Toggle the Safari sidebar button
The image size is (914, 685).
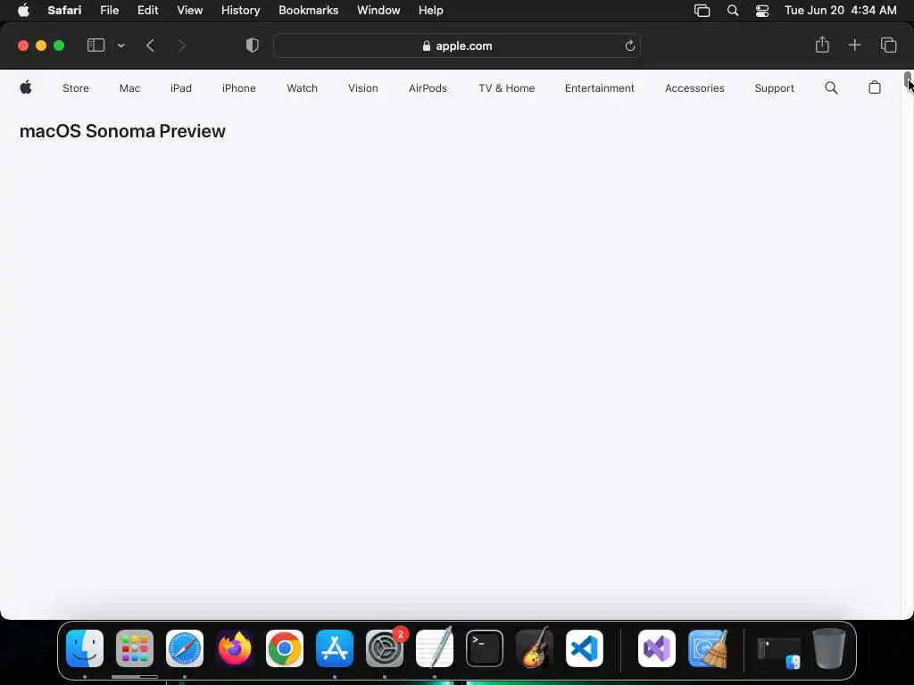click(x=96, y=45)
